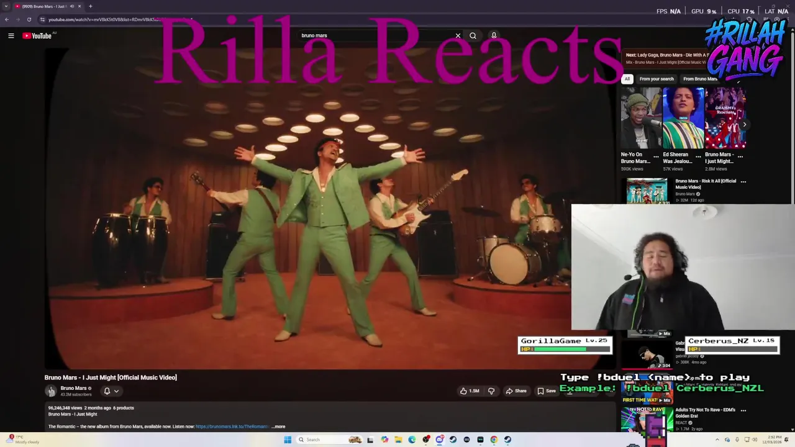Open options for Ne-Yo short

pyautogui.click(x=656, y=156)
